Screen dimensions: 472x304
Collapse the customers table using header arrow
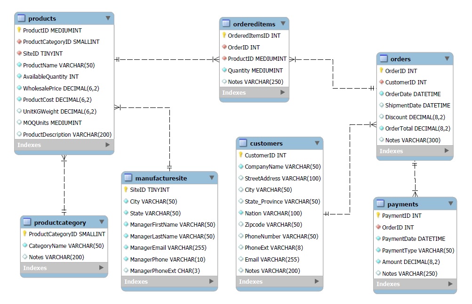[317, 143]
